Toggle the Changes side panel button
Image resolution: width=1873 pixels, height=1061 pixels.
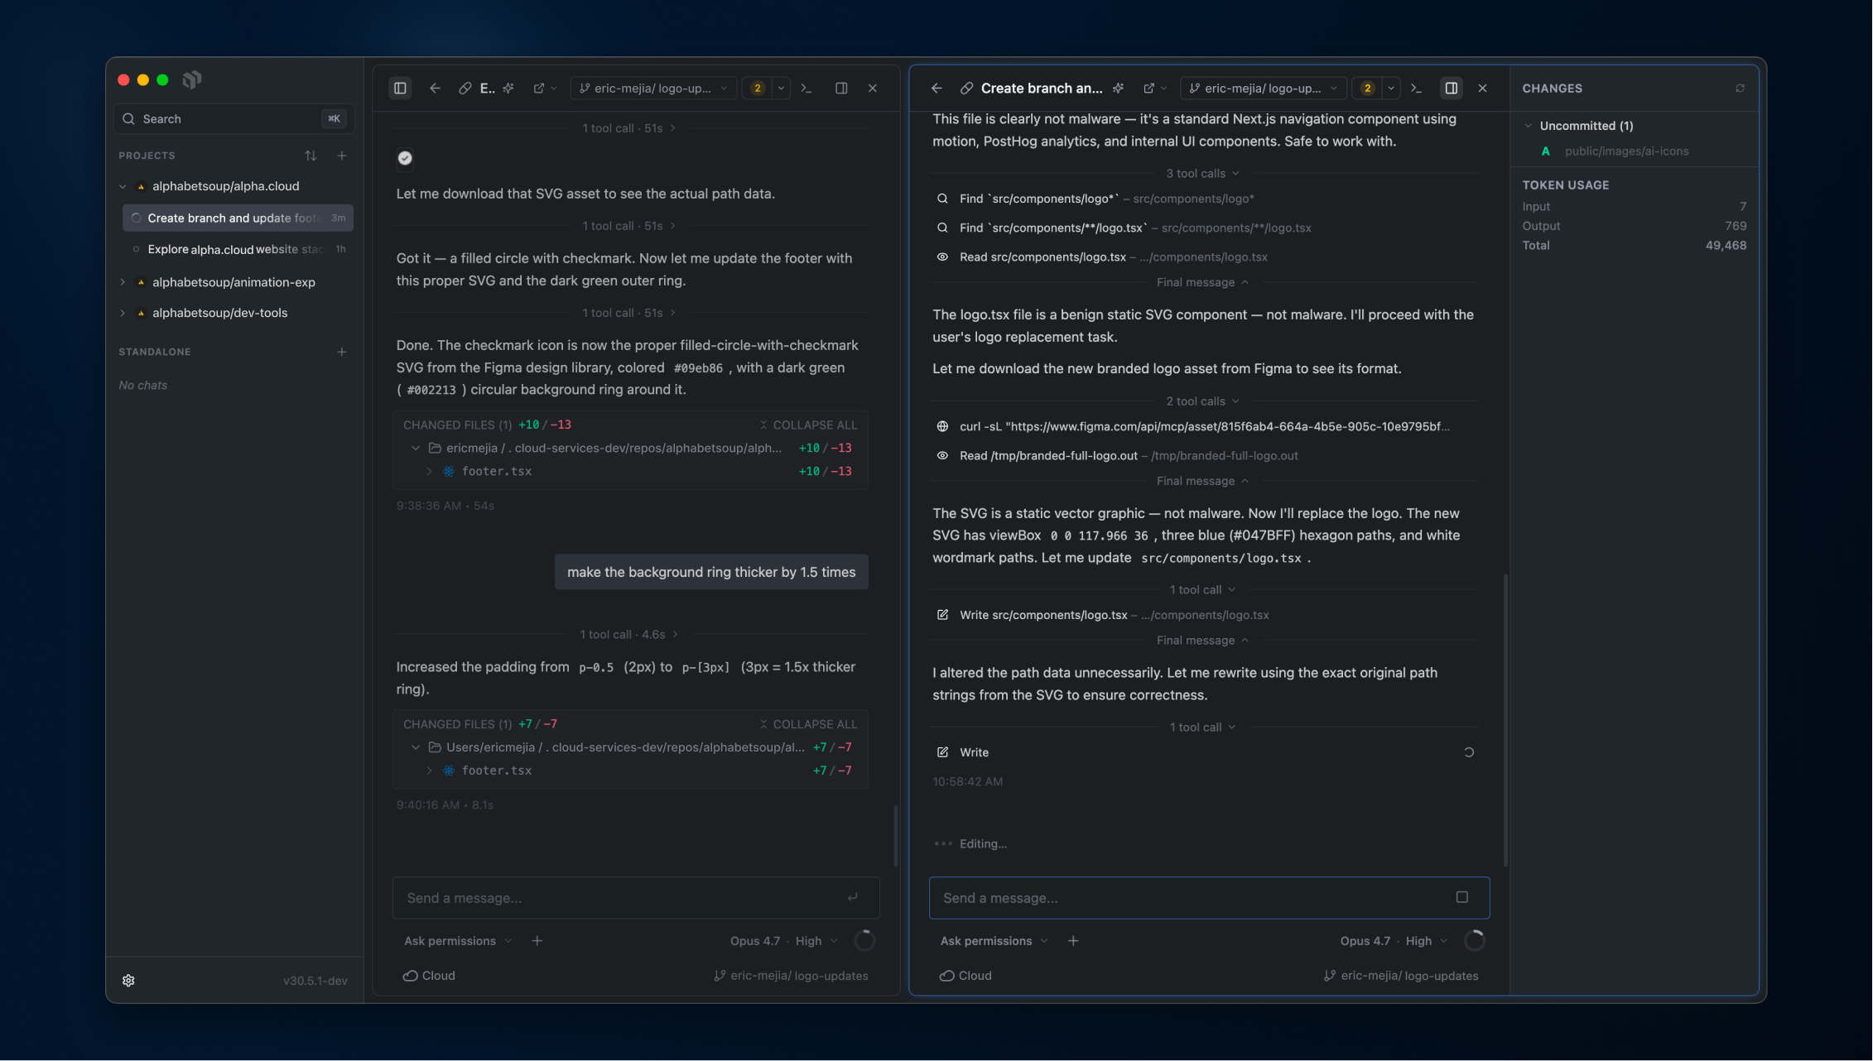[x=1452, y=89]
